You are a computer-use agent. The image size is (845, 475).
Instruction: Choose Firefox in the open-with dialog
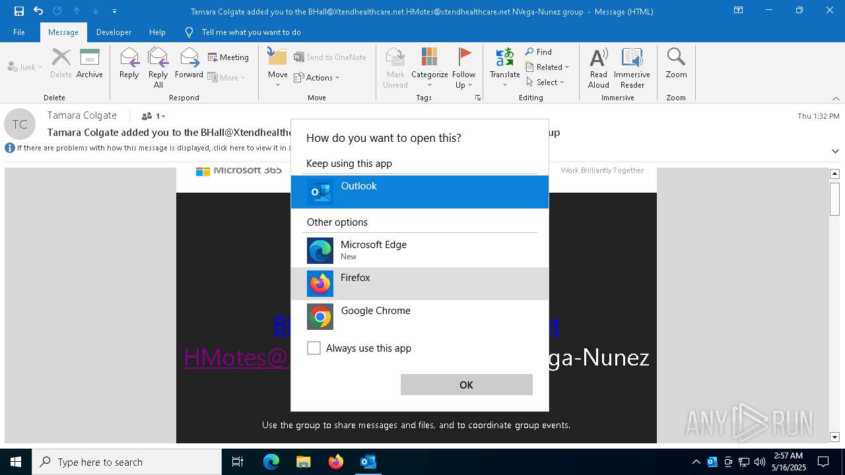coord(420,284)
